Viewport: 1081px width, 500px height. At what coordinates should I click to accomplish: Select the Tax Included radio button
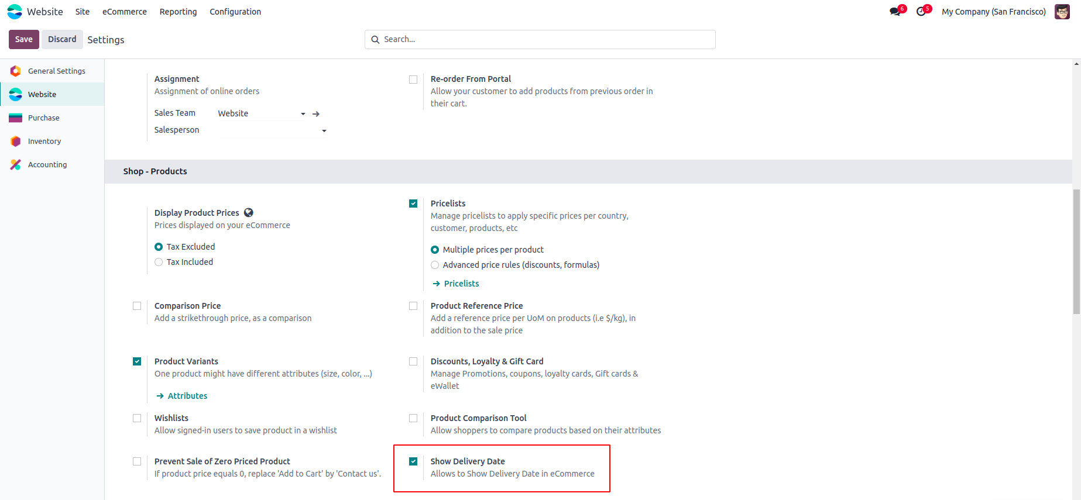(x=159, y=262)
